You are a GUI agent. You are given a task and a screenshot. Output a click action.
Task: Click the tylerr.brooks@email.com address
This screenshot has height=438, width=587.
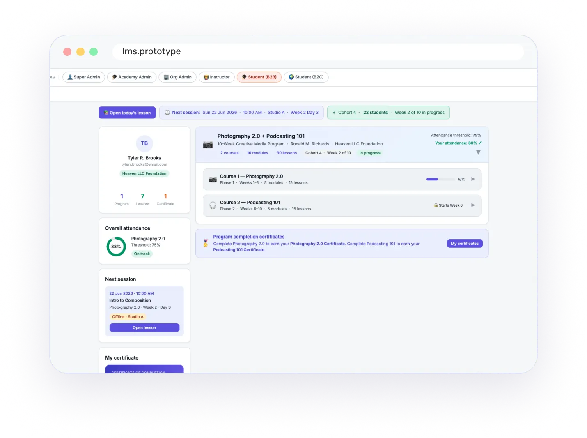pos(144,164)
